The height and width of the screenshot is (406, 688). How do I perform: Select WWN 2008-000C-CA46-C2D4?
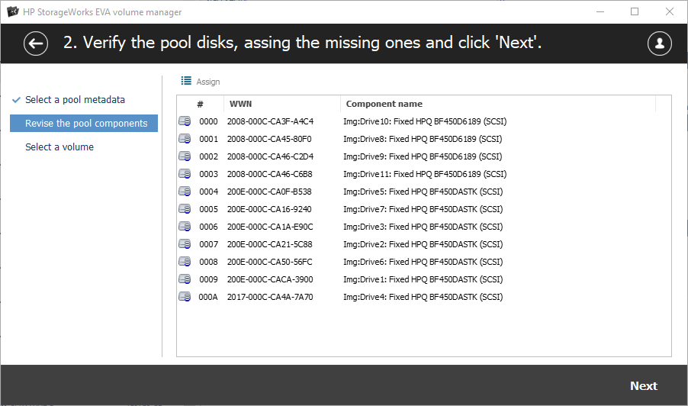(270, 156)
